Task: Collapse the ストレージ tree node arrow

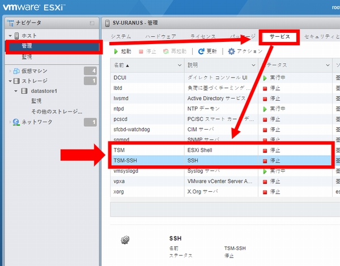Action: point(10,81)
